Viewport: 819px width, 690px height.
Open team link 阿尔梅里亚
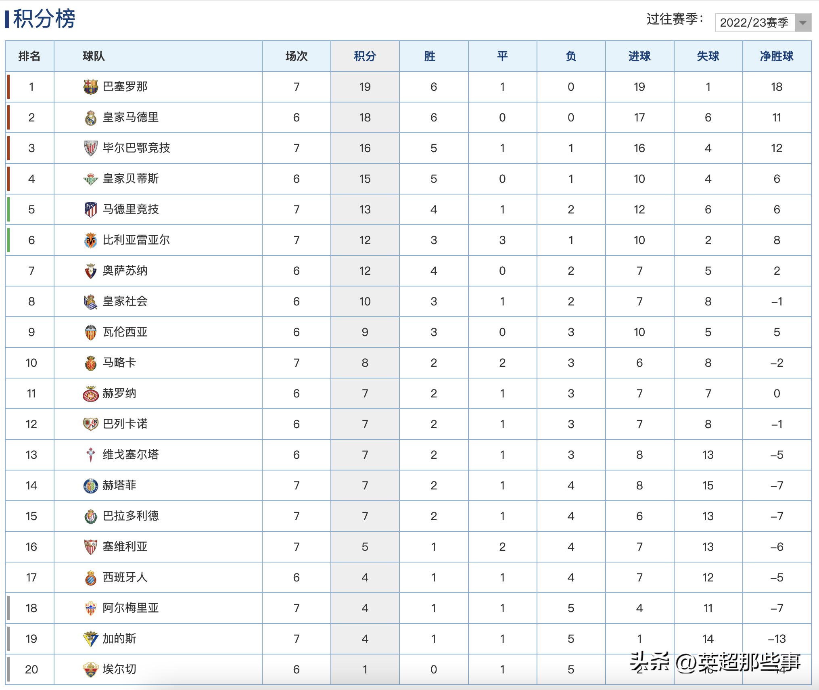pos(131,608)
